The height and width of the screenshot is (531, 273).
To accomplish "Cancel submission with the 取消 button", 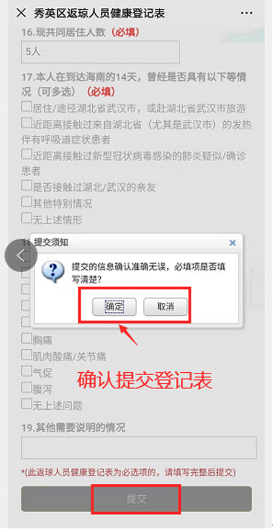I will 166,307.
